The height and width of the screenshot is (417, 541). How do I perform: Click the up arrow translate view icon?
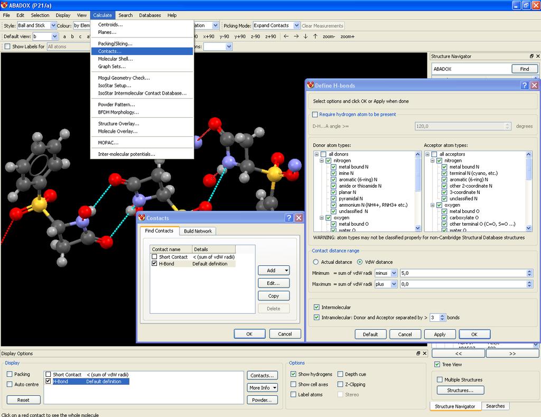315,36
